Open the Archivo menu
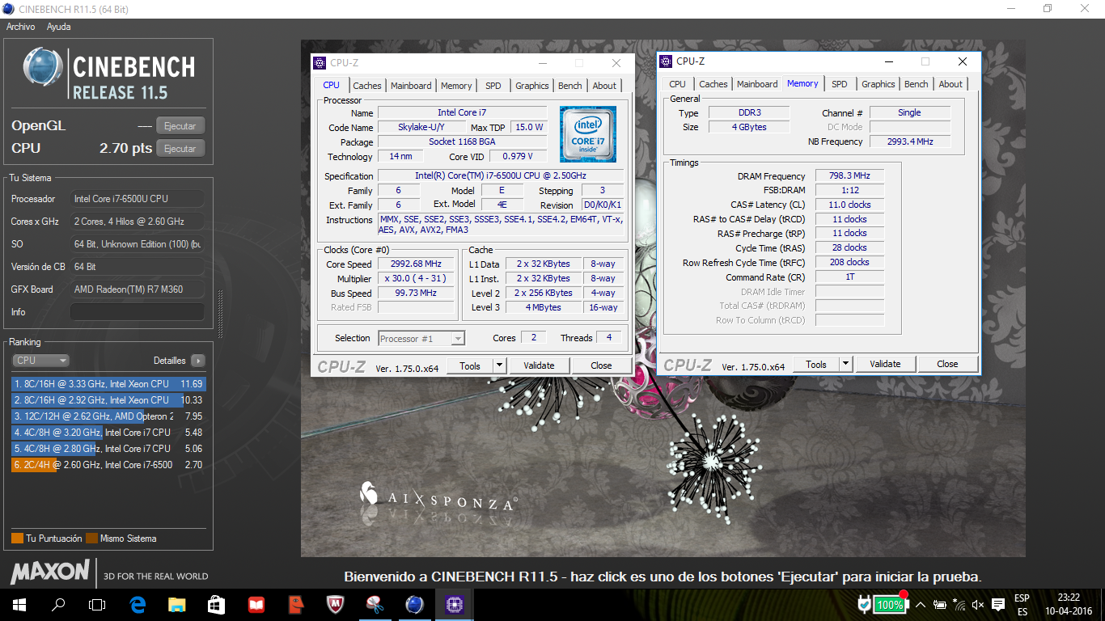 (x=20, y=27)
